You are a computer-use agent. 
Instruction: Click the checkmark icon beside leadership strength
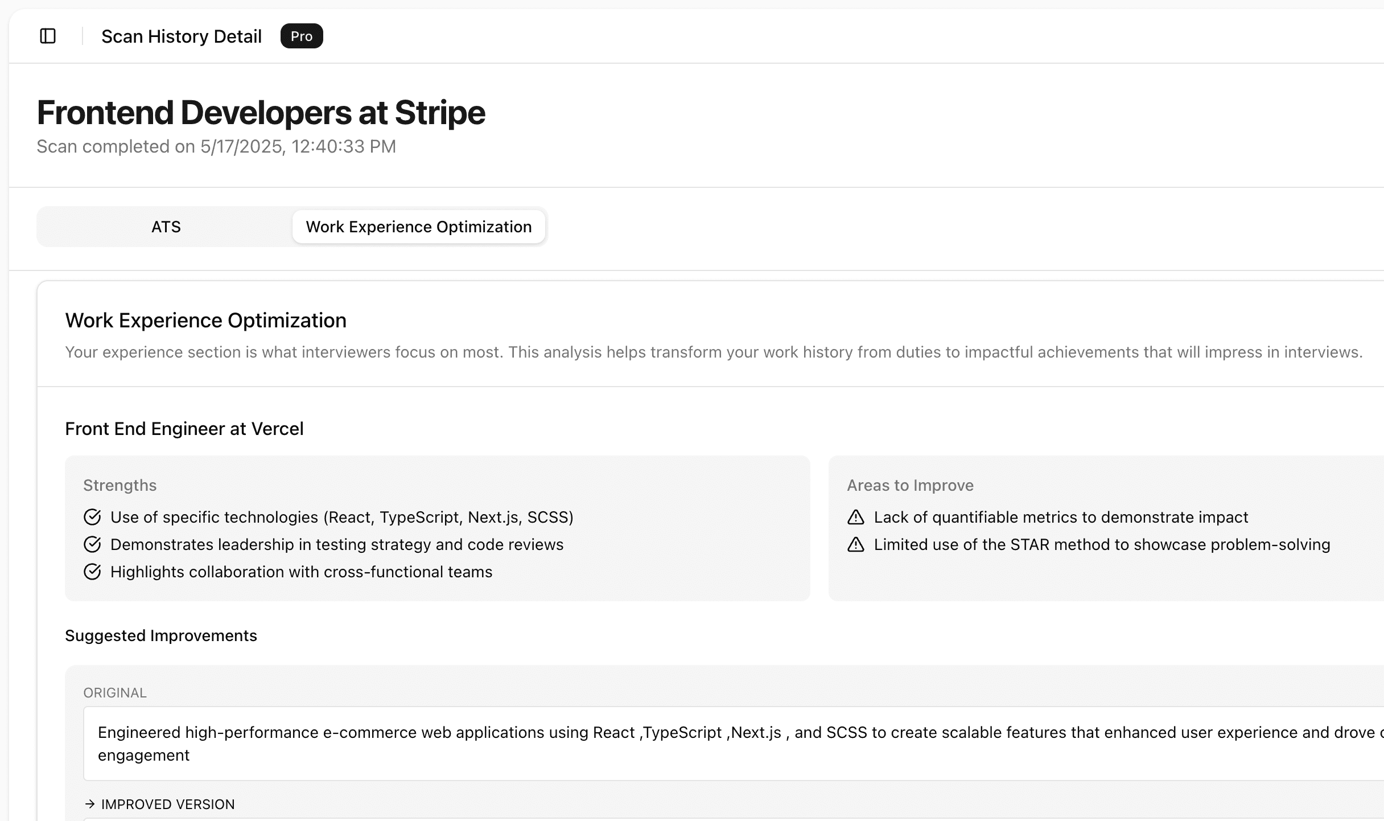pos(93,544)
